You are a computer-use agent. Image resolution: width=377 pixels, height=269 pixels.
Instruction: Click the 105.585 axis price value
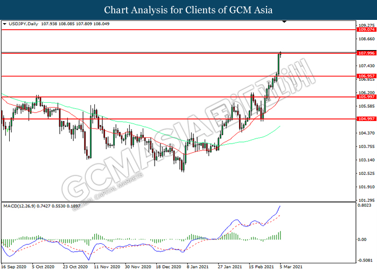click(366, 106)
